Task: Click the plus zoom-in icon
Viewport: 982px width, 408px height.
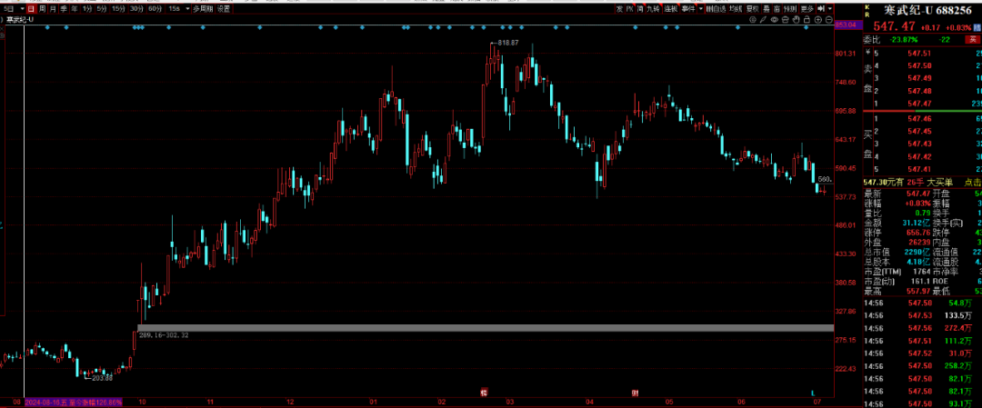Action: 818,20
